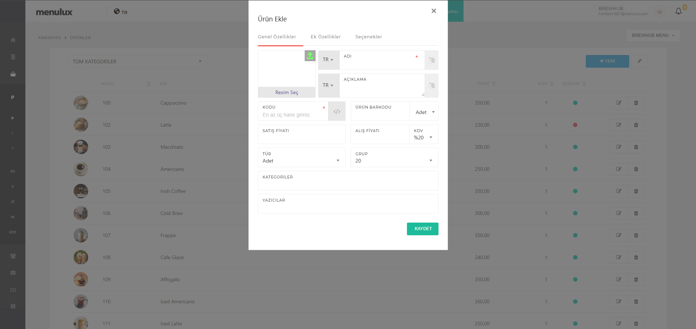The image size is (696, 329).
Task: Open notifications bell icon
Action: [x=678, y=12]
